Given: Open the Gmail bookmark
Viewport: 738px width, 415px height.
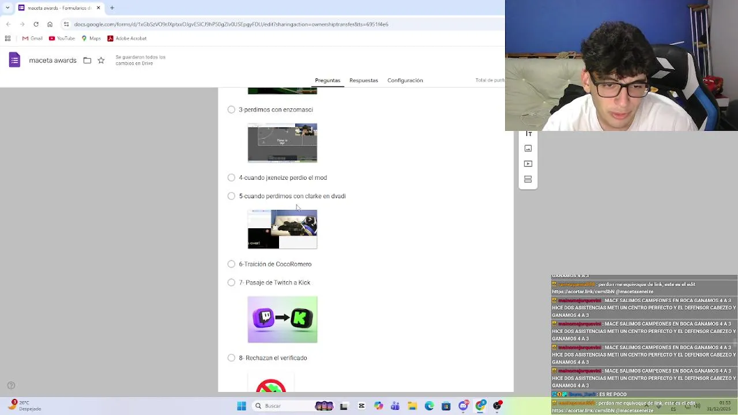Looking at the screenshot, I should 32,38.
